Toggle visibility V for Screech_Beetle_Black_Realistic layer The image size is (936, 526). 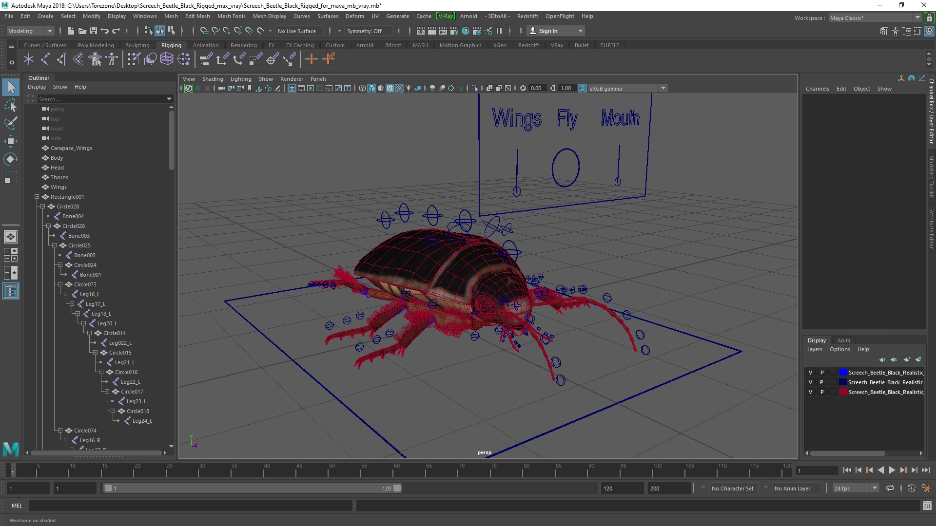(810, 373)
